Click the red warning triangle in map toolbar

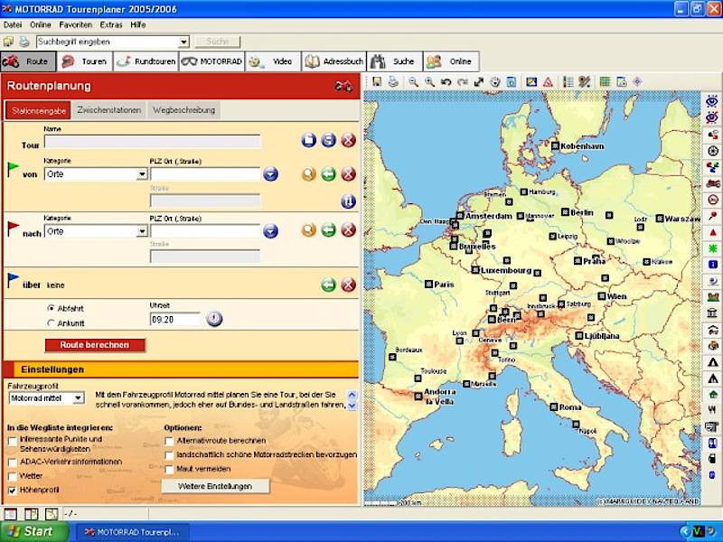548,82
